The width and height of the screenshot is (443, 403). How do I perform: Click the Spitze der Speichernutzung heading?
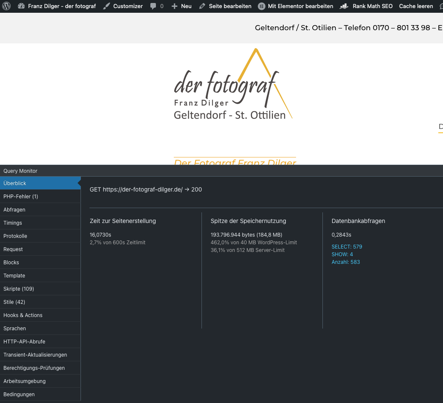(248, 221)
